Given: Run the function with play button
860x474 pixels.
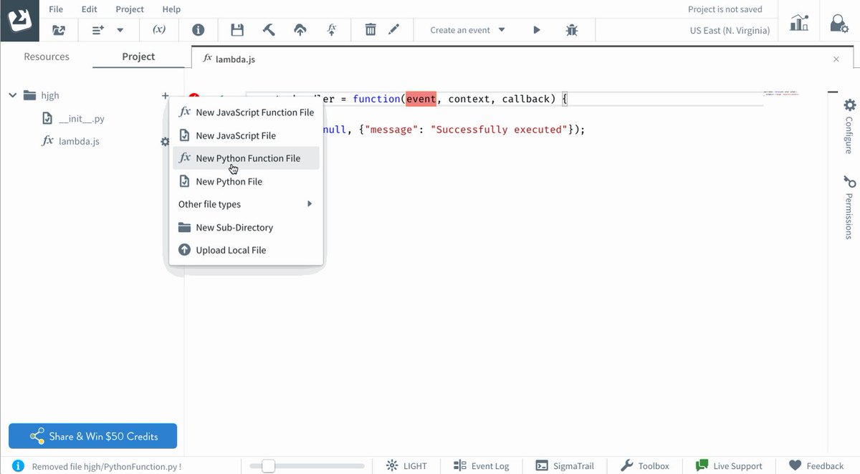Looking at the screenshot, I should [x=537, y=30].
